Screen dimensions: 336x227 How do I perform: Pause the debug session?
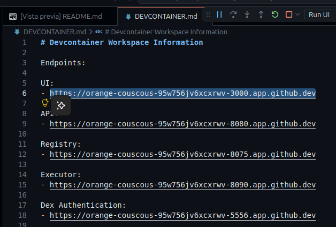[x=219, y=14]
